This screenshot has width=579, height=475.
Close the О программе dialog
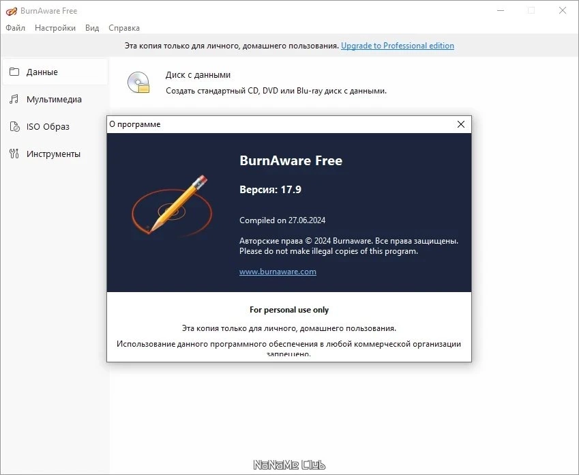tap(461, 124)
